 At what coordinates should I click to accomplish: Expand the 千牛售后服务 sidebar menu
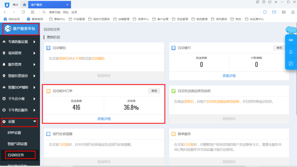pyautogui.click(x=20, y=110)
